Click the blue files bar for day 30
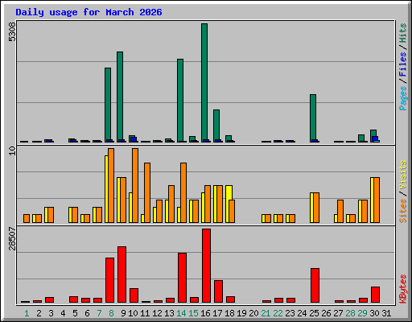Viewport: 412px width, 322px height. click(x=375, y=138)
